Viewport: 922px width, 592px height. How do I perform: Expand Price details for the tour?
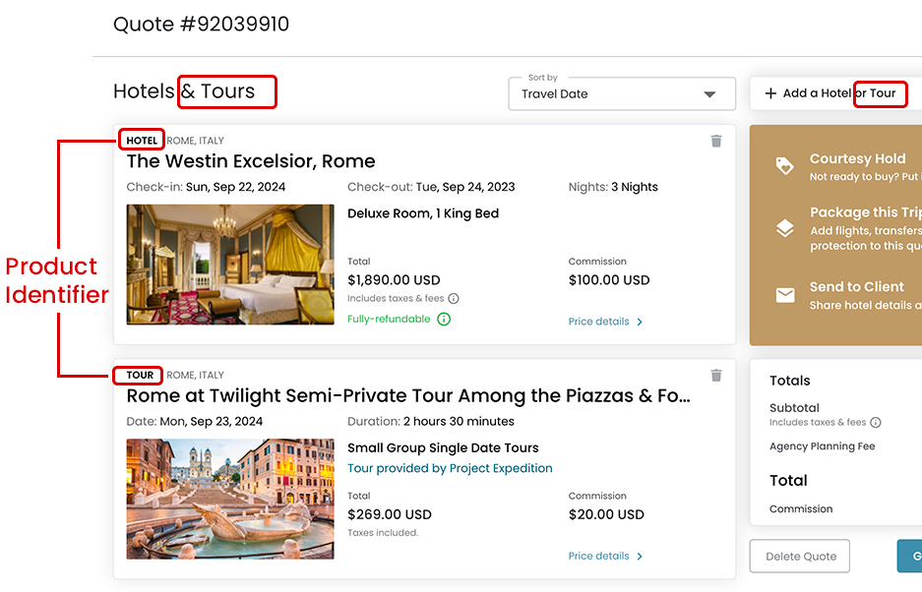(605, 556)
